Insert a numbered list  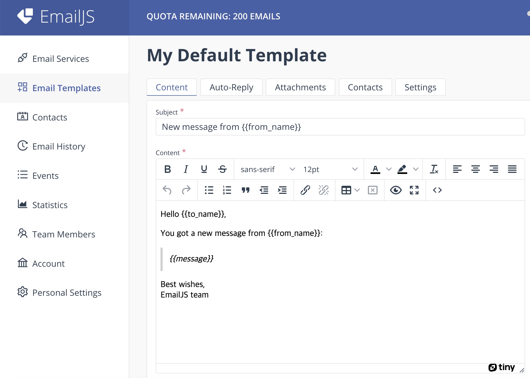(227, 190)
